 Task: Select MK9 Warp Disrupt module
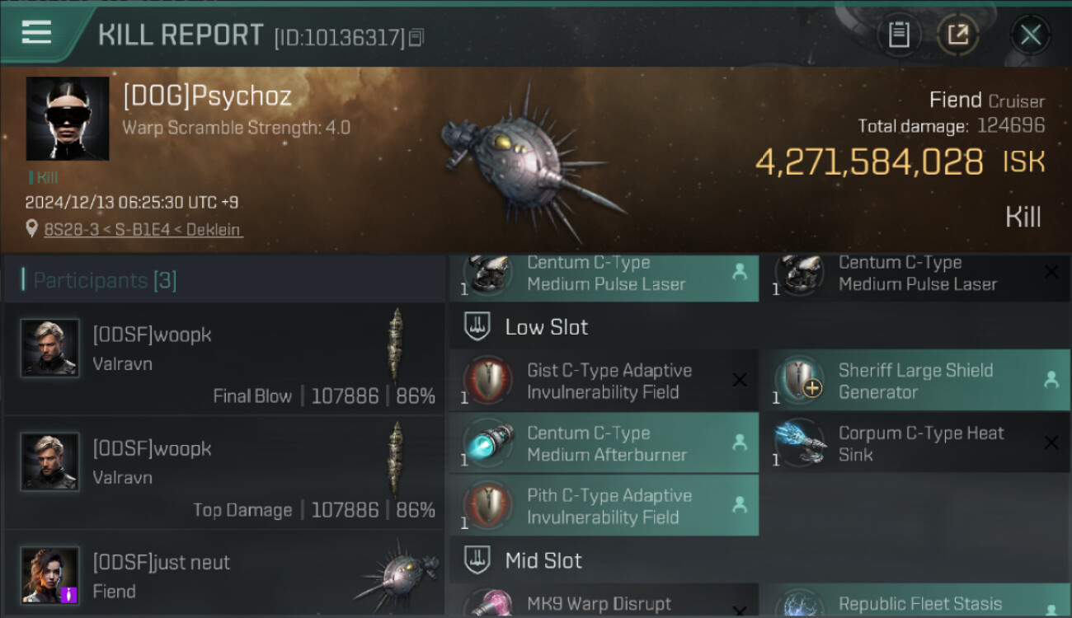(604, 602)
